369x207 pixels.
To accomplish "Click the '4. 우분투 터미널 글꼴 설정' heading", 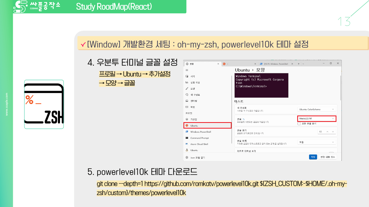I will click(x=133, y=63).
